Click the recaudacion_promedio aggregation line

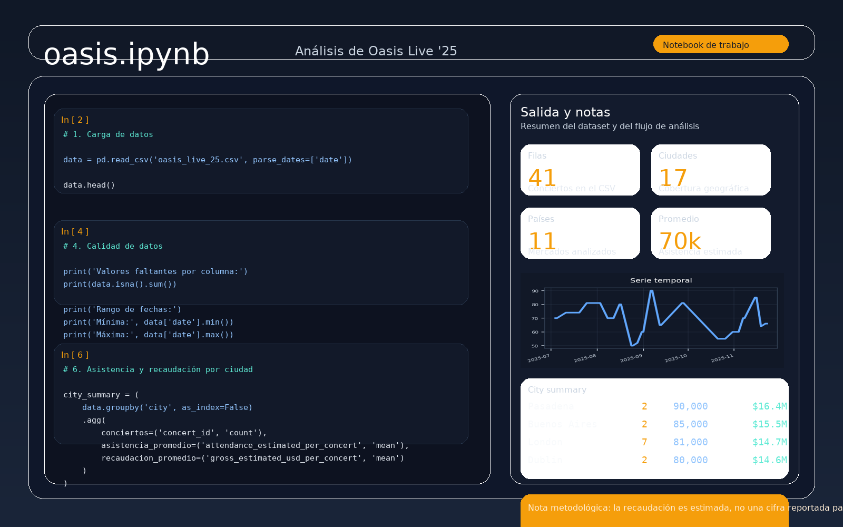point(253,458)
